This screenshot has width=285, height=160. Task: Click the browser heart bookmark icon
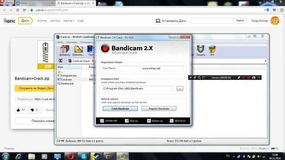coord(274,10)
